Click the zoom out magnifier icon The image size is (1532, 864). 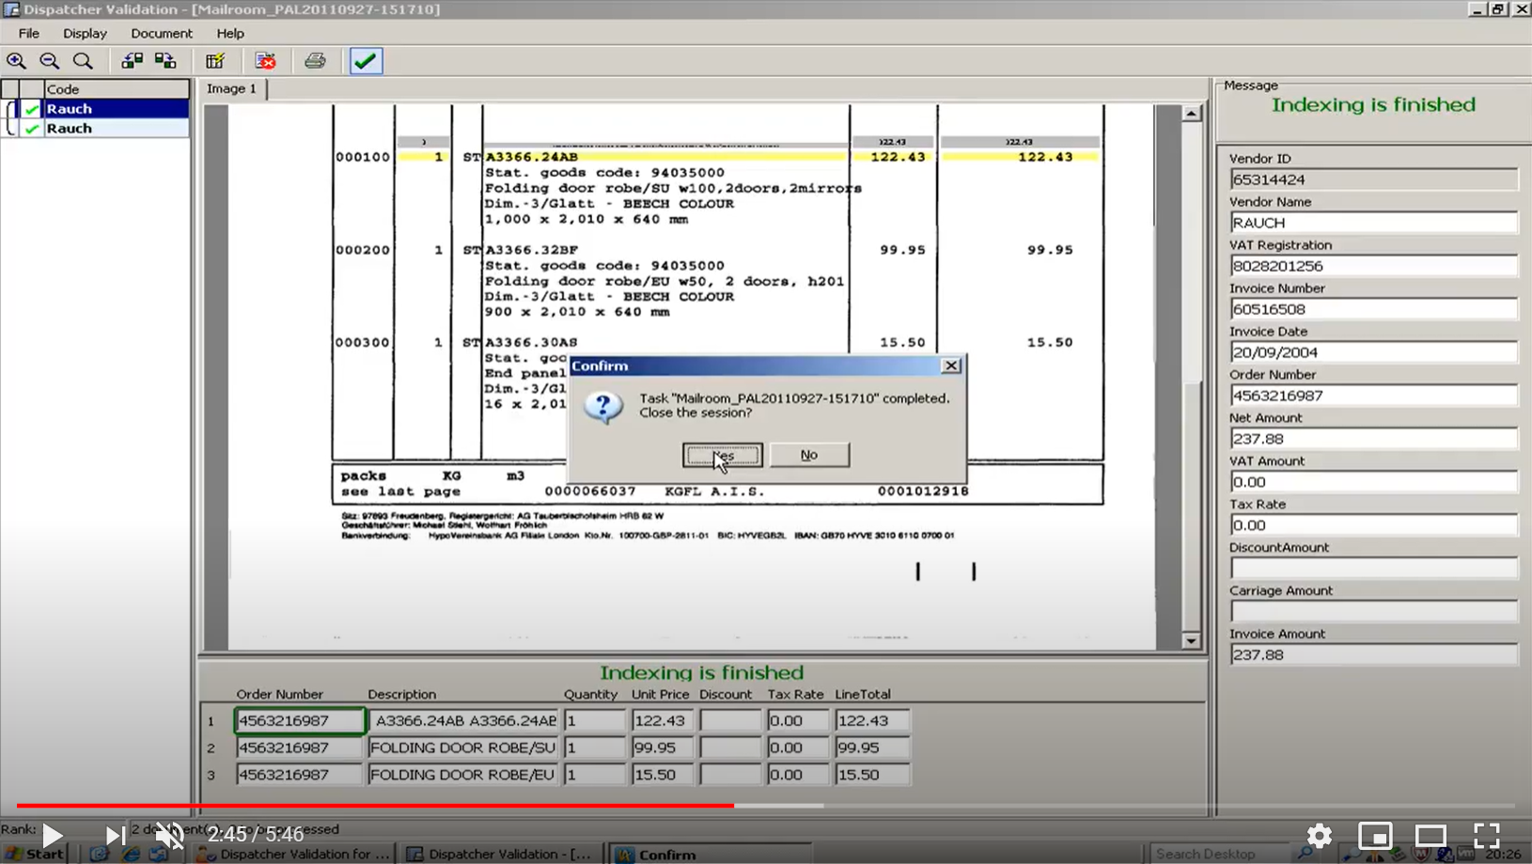49,61
